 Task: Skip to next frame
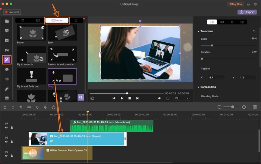138,98
